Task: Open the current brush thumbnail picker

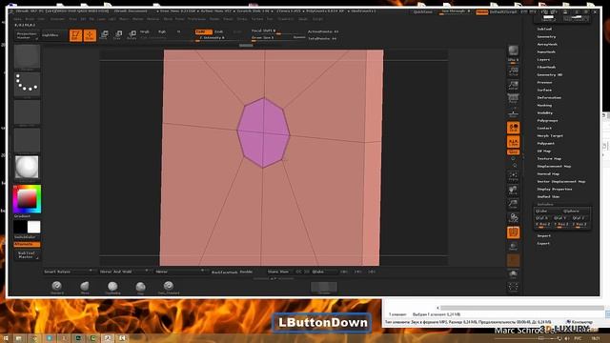Action: coord(27,57)
